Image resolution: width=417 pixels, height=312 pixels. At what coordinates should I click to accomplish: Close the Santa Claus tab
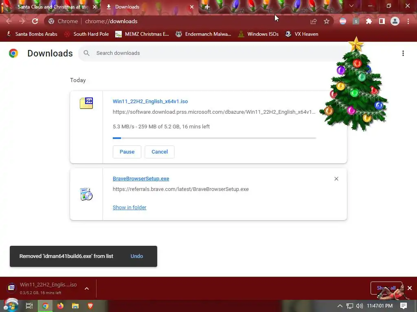[94, 7]
